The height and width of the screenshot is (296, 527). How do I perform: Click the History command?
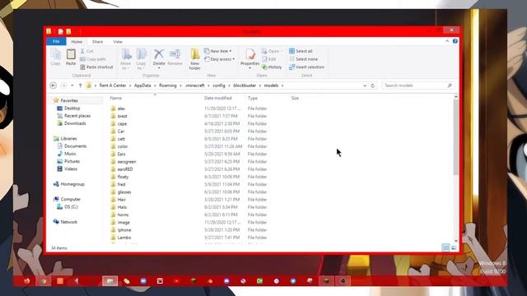click(x=272, y=67)
